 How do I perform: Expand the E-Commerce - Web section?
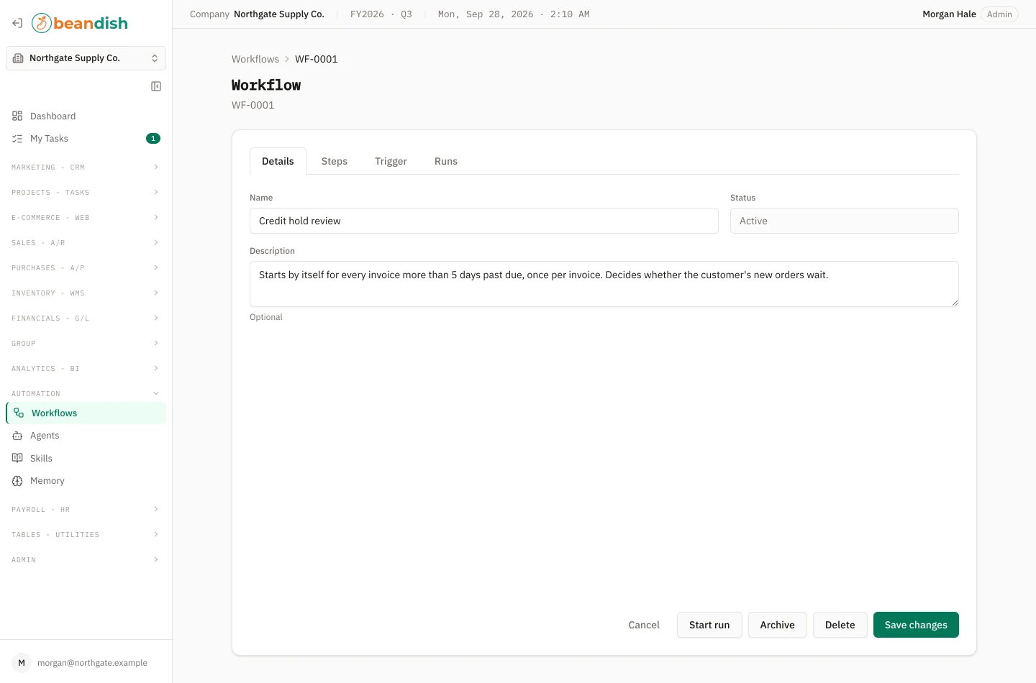(86, 218)
